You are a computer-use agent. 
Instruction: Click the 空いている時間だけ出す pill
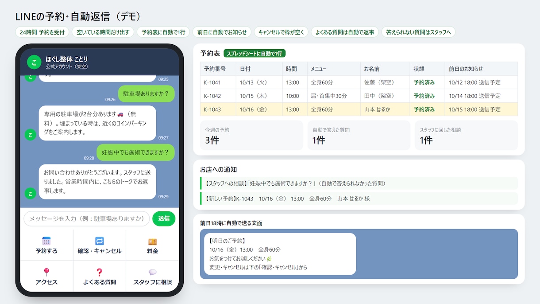tap(103, 32)
